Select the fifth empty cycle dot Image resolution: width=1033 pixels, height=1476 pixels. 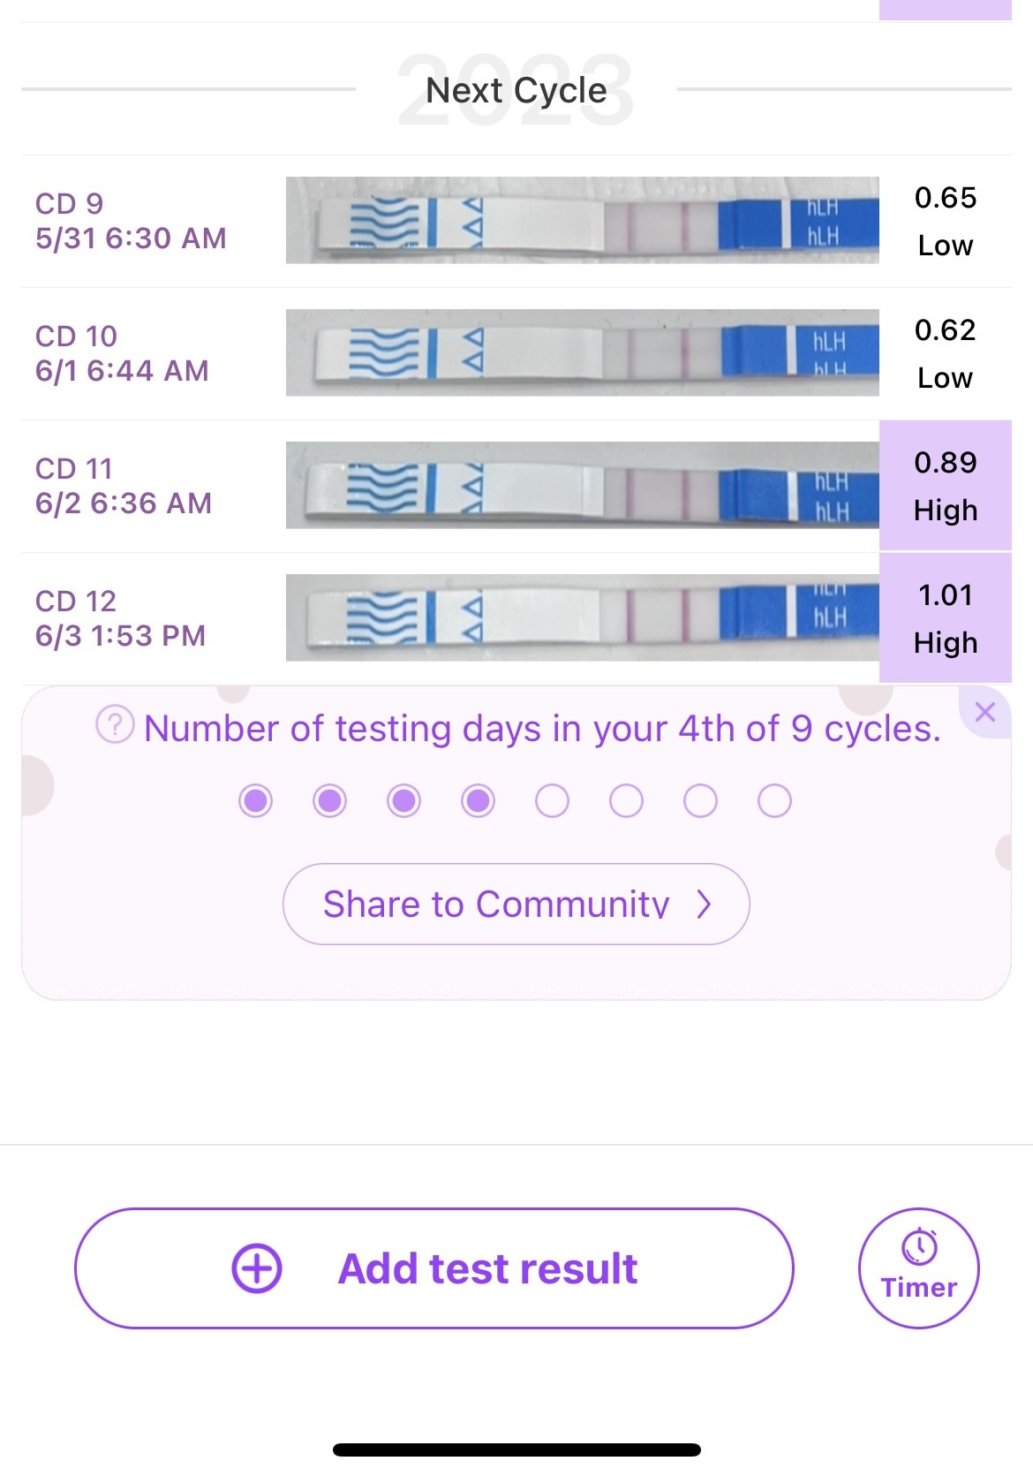coord(553,801)
